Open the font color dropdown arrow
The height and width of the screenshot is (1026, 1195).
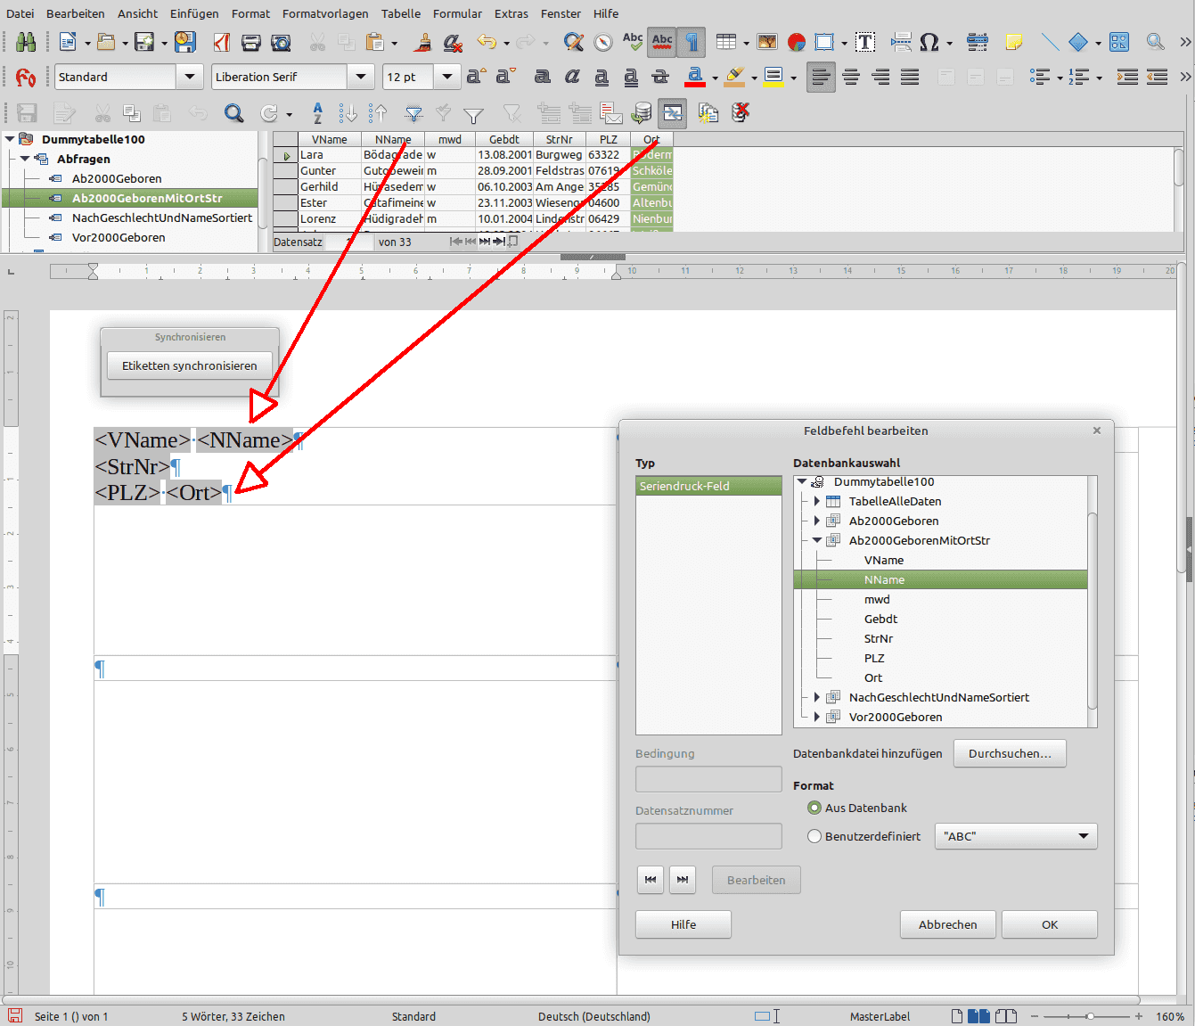click(x=715, y=78)
